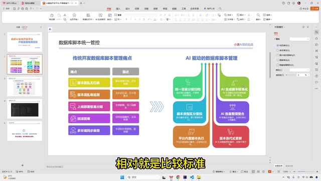Open the Insert ribbon tab
321x181 pixels.
[x=118, y=9]
